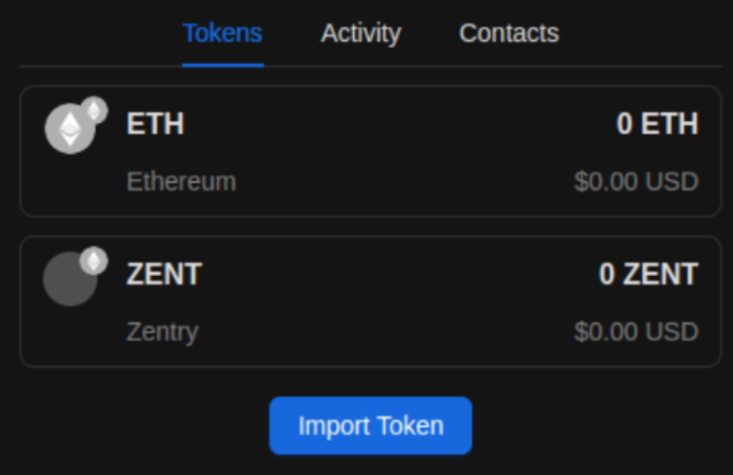Click the small network badge on ETH icon
This screenshot has height=475, width=733.
pos(94,111)
